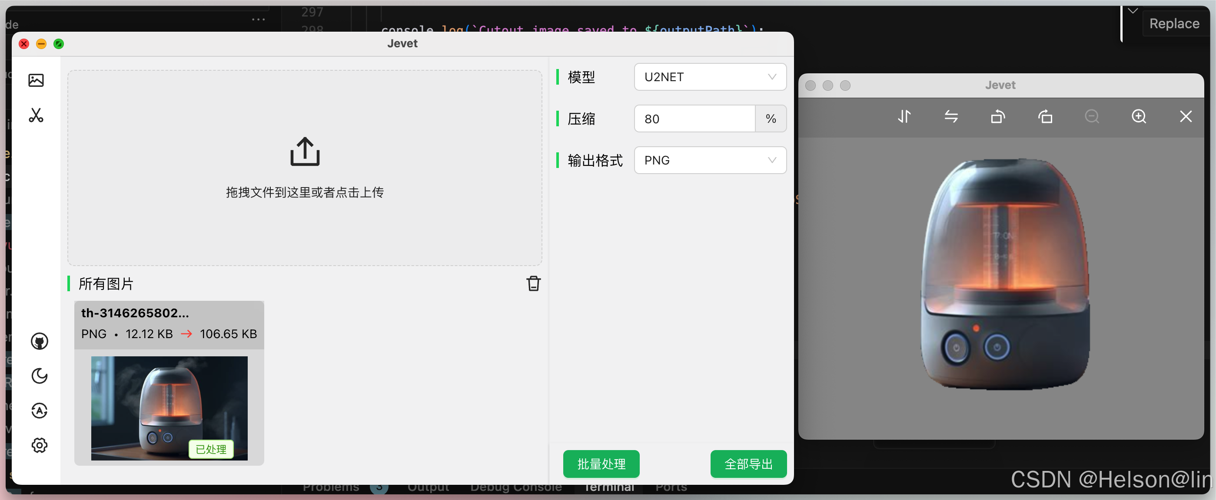1216x500 pixels.
Task: Open the image compression tab in sidebar
Action: coord(36,80)
